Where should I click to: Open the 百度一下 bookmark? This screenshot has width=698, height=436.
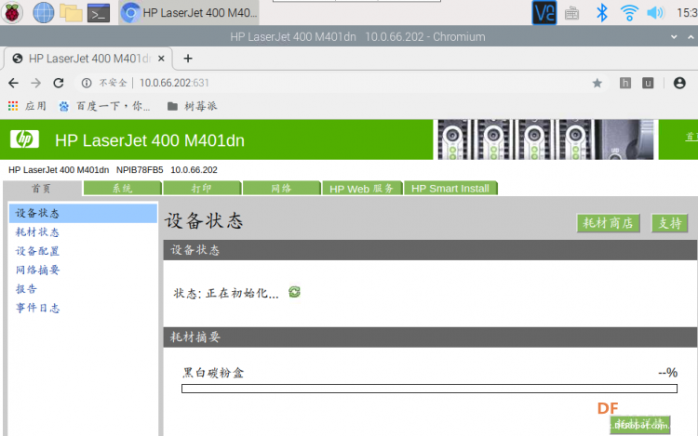(104, 106)
